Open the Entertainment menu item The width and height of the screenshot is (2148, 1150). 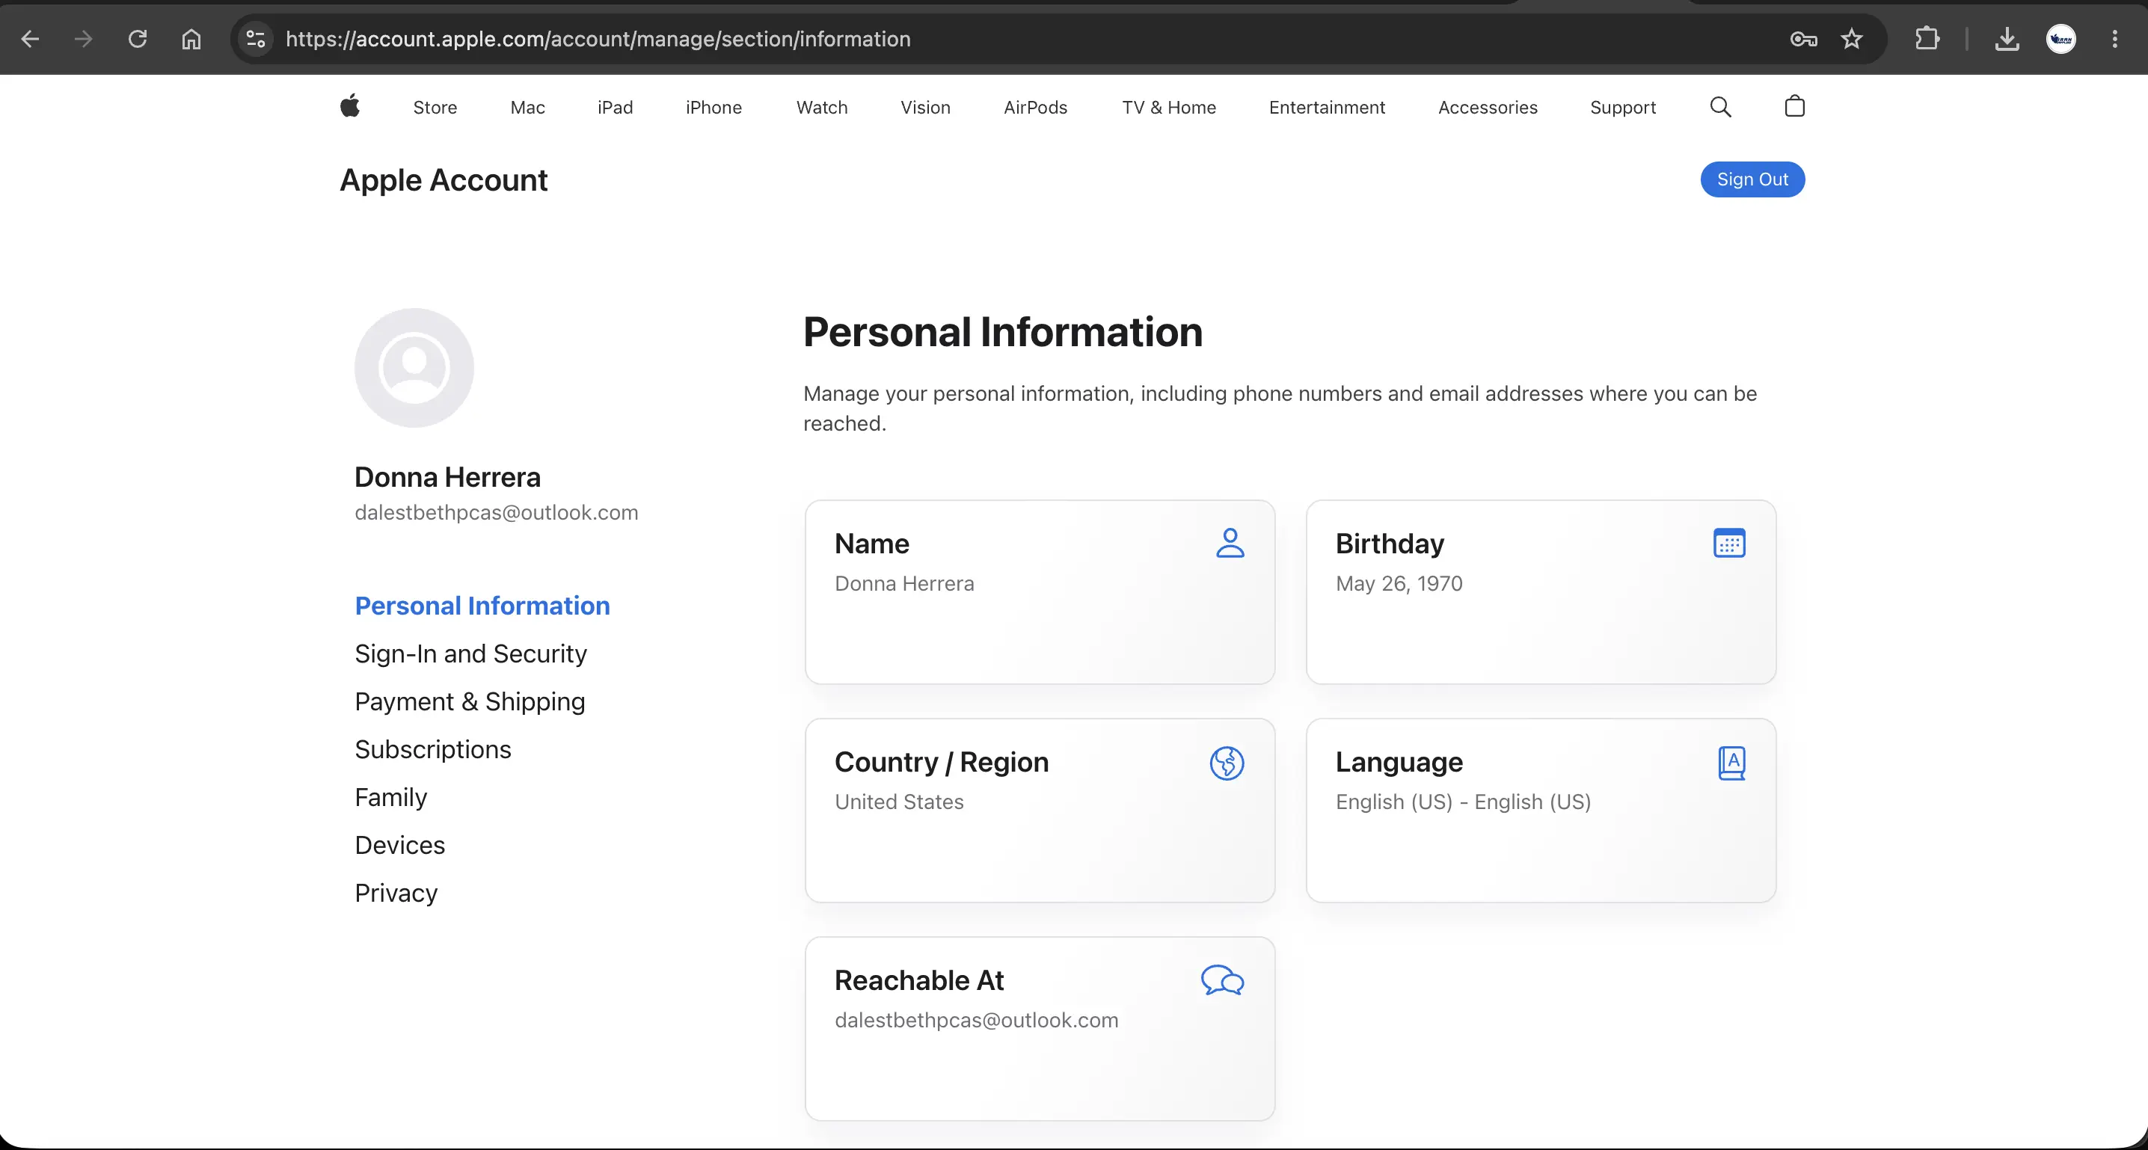[x=1328, y=108]
